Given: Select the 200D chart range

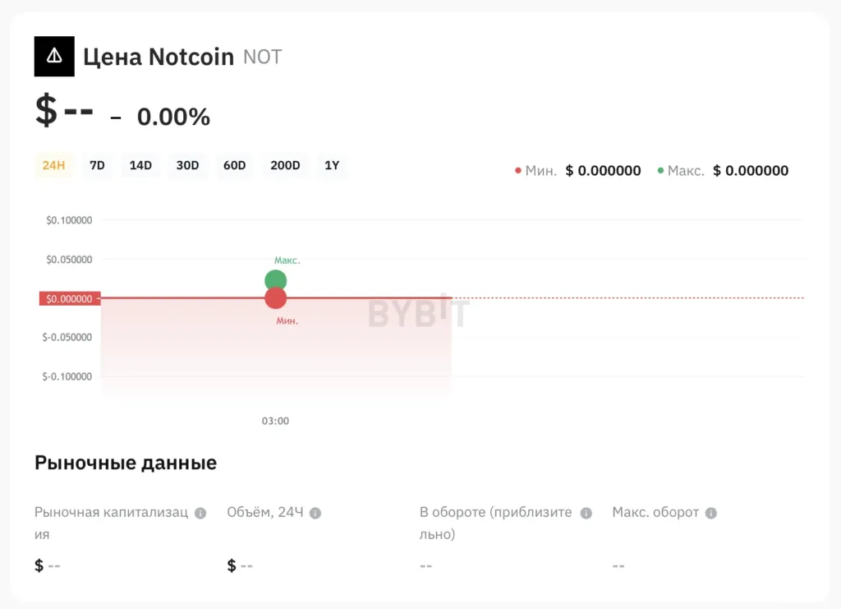Looking at the screenshot, I should click(x=285, y=165).
